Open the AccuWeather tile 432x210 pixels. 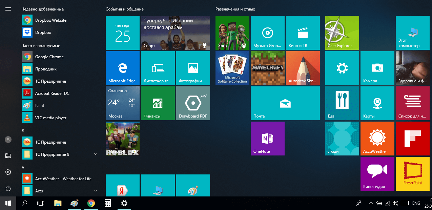pos(377,139)
